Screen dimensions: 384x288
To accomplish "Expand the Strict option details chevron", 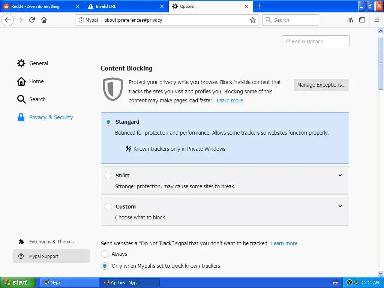I will point(340,175).
